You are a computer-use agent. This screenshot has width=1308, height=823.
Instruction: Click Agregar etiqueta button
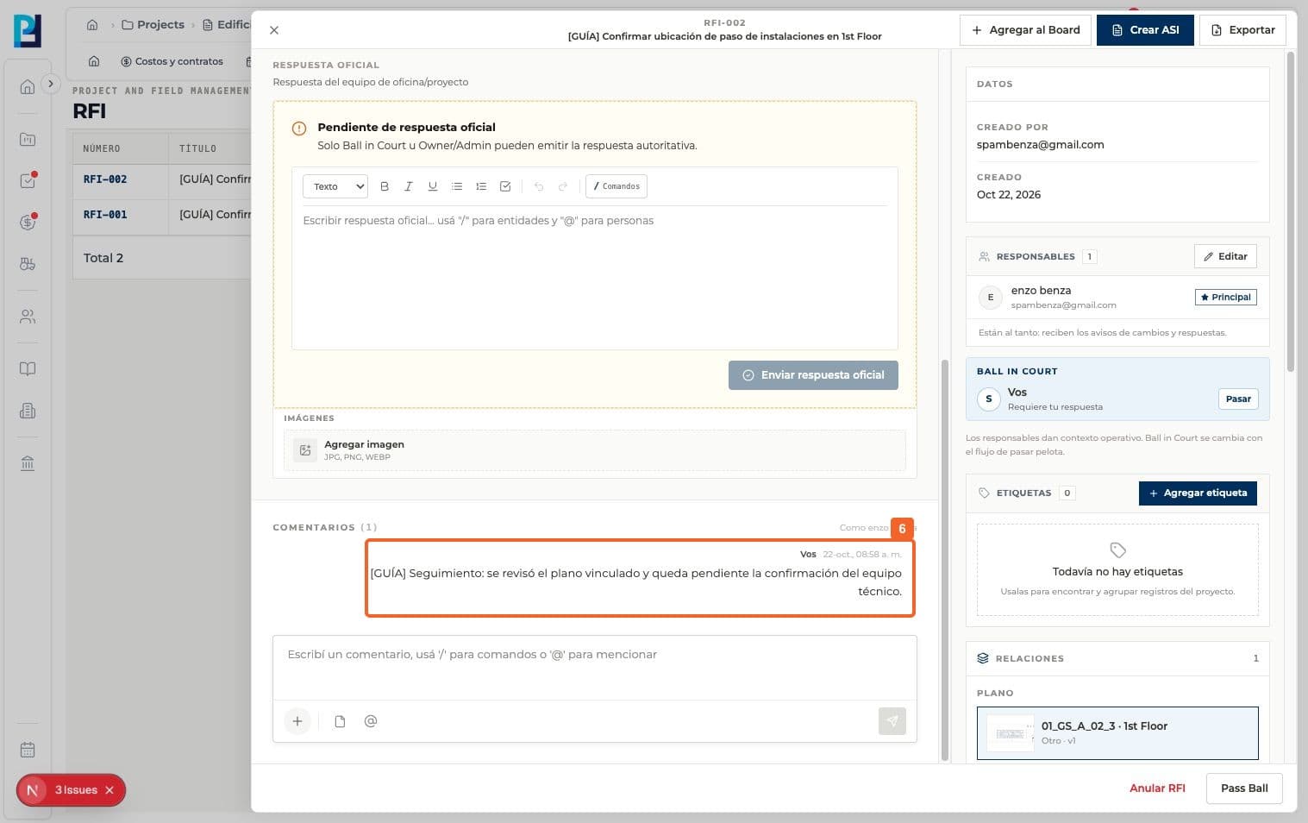1198,493
